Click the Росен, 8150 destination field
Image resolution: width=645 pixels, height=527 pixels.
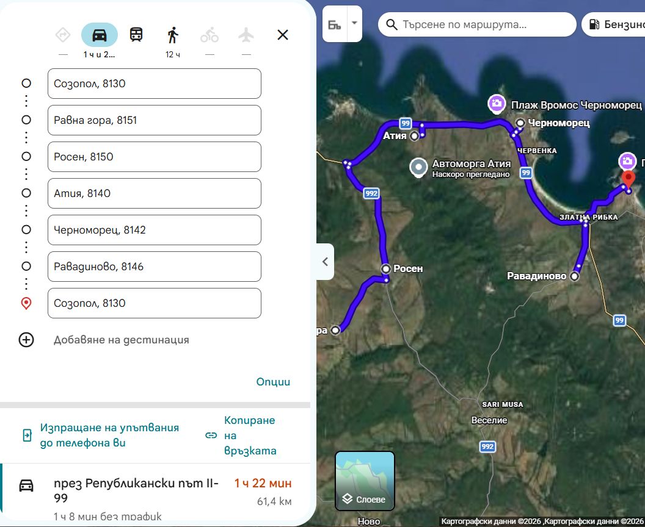tap(155, 157)
